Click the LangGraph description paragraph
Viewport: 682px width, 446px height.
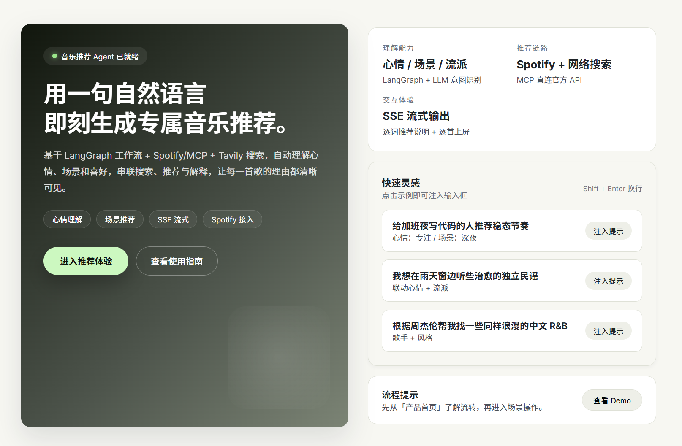[x=182, y=171]
